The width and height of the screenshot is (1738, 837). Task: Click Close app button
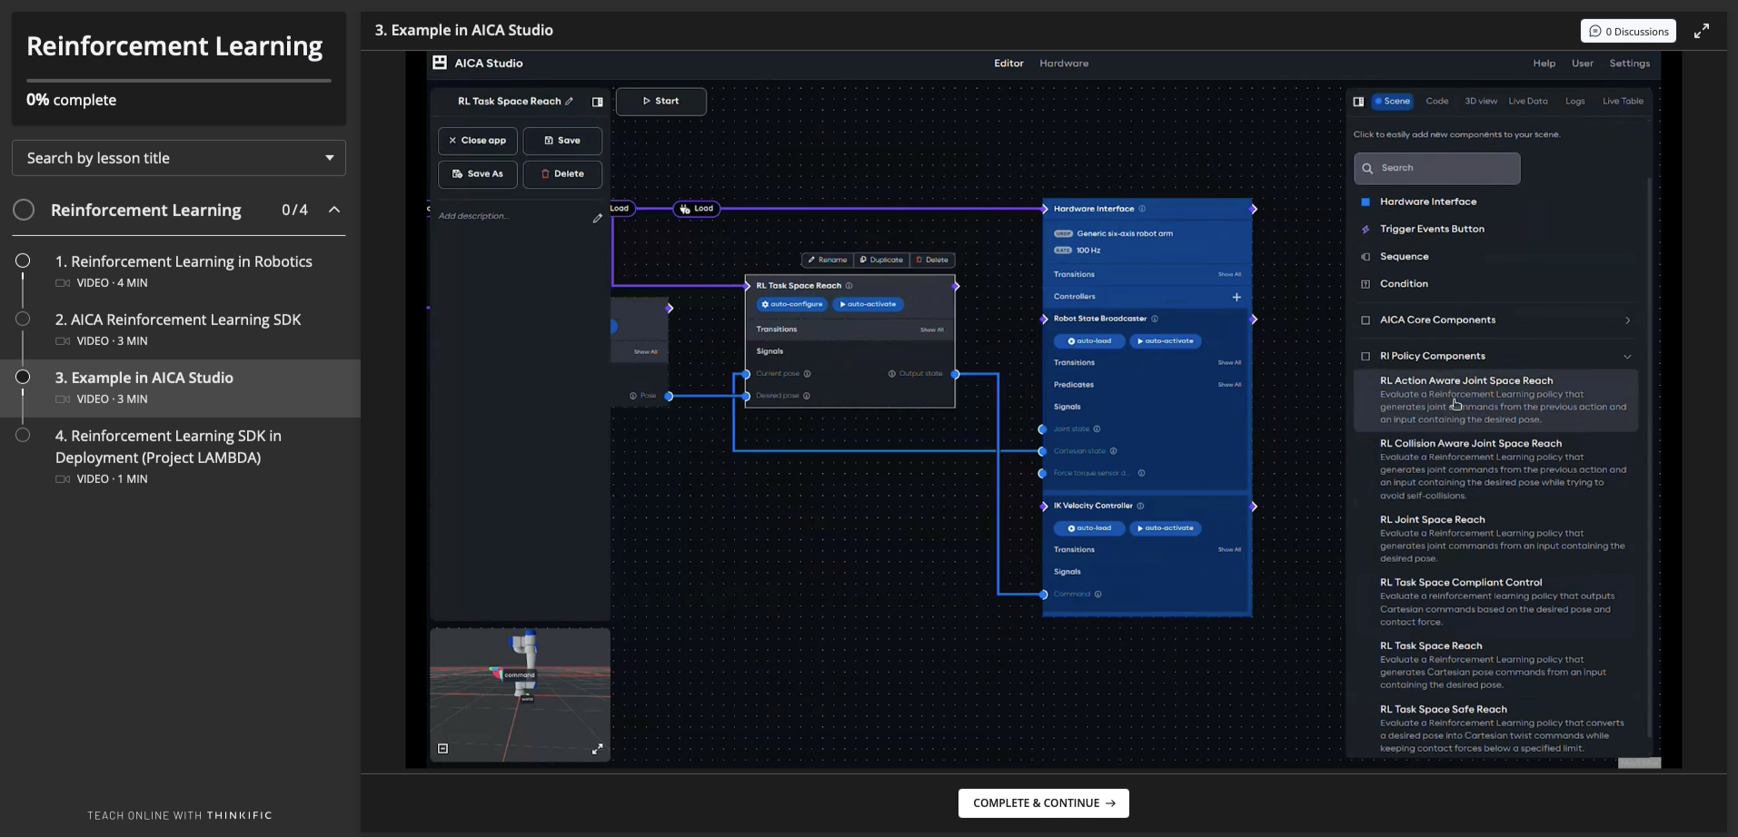[x=477, y=141]
